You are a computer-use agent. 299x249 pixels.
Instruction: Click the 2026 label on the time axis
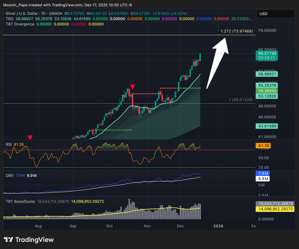point(218,226)
